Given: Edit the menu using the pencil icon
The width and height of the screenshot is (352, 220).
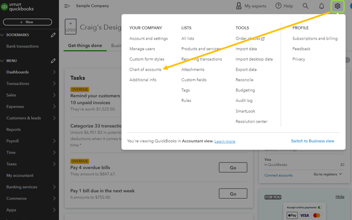Looking at the screenshot, I should [x=53, y=61].
